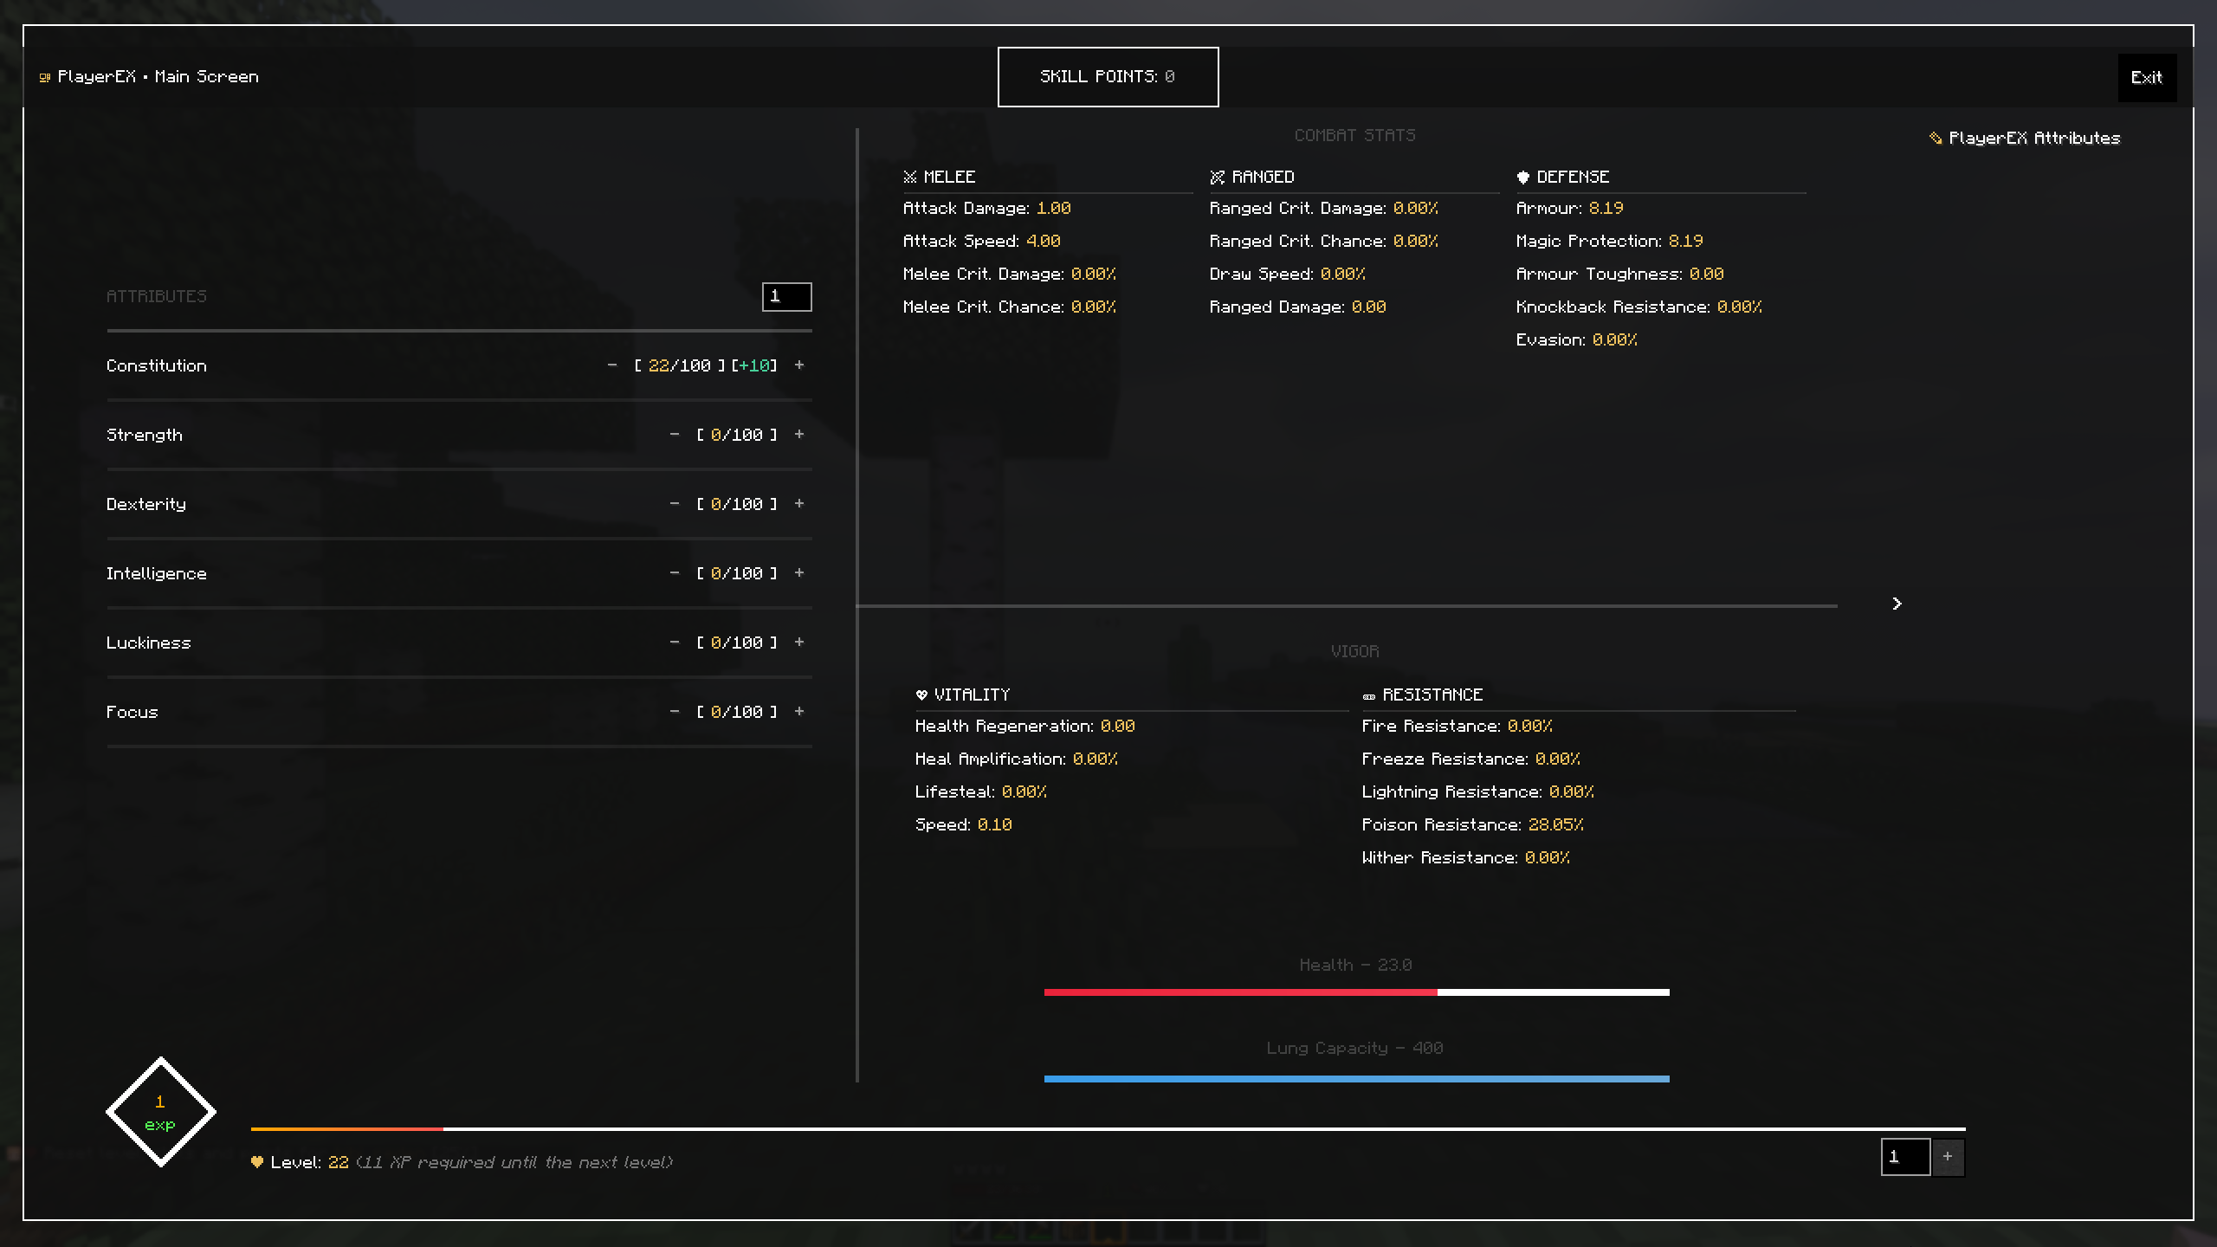Increase Constitution with the plus icon
The height and width of the screenshot is (1247, 2217).
point(799,365)
